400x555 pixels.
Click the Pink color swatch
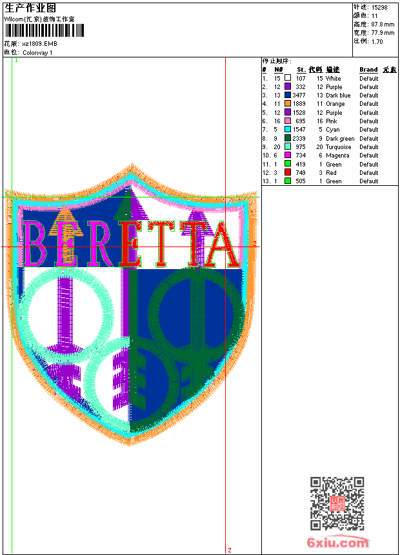pyautogui.click(x=288, y=121)
